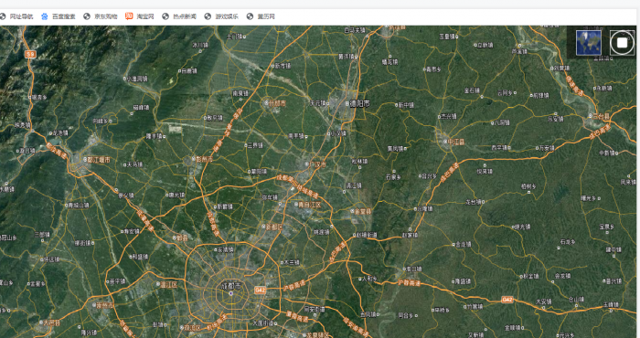Viewport: 640px width, 338px height.
Task: Click the world map layer thumbnail
Action: tap(588, 42)
